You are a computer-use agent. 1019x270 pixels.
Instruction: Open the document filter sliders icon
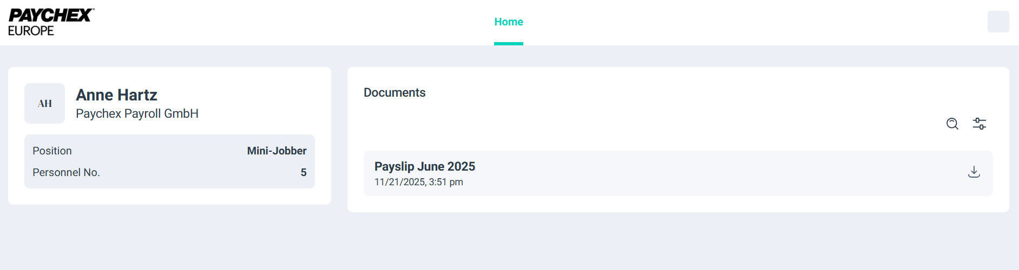979,124
